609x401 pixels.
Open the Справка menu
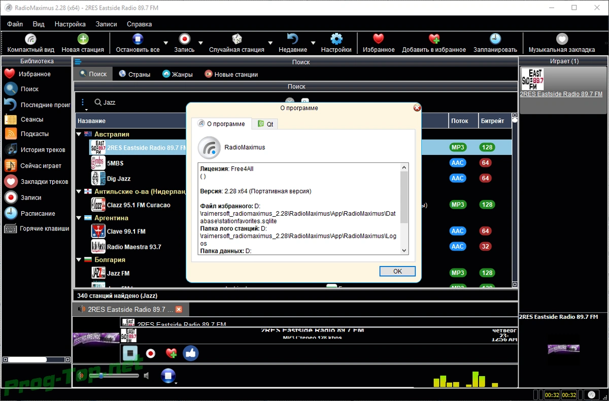[x=139, y=24]
